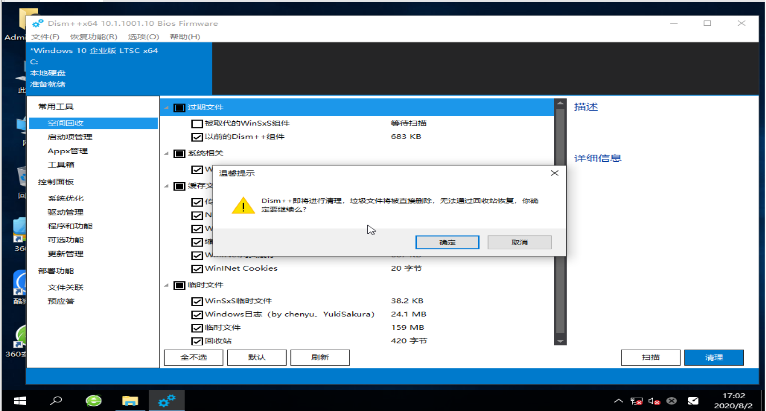
Task: Cancel the dialog with 取消
Action: (x=519, y=242)
